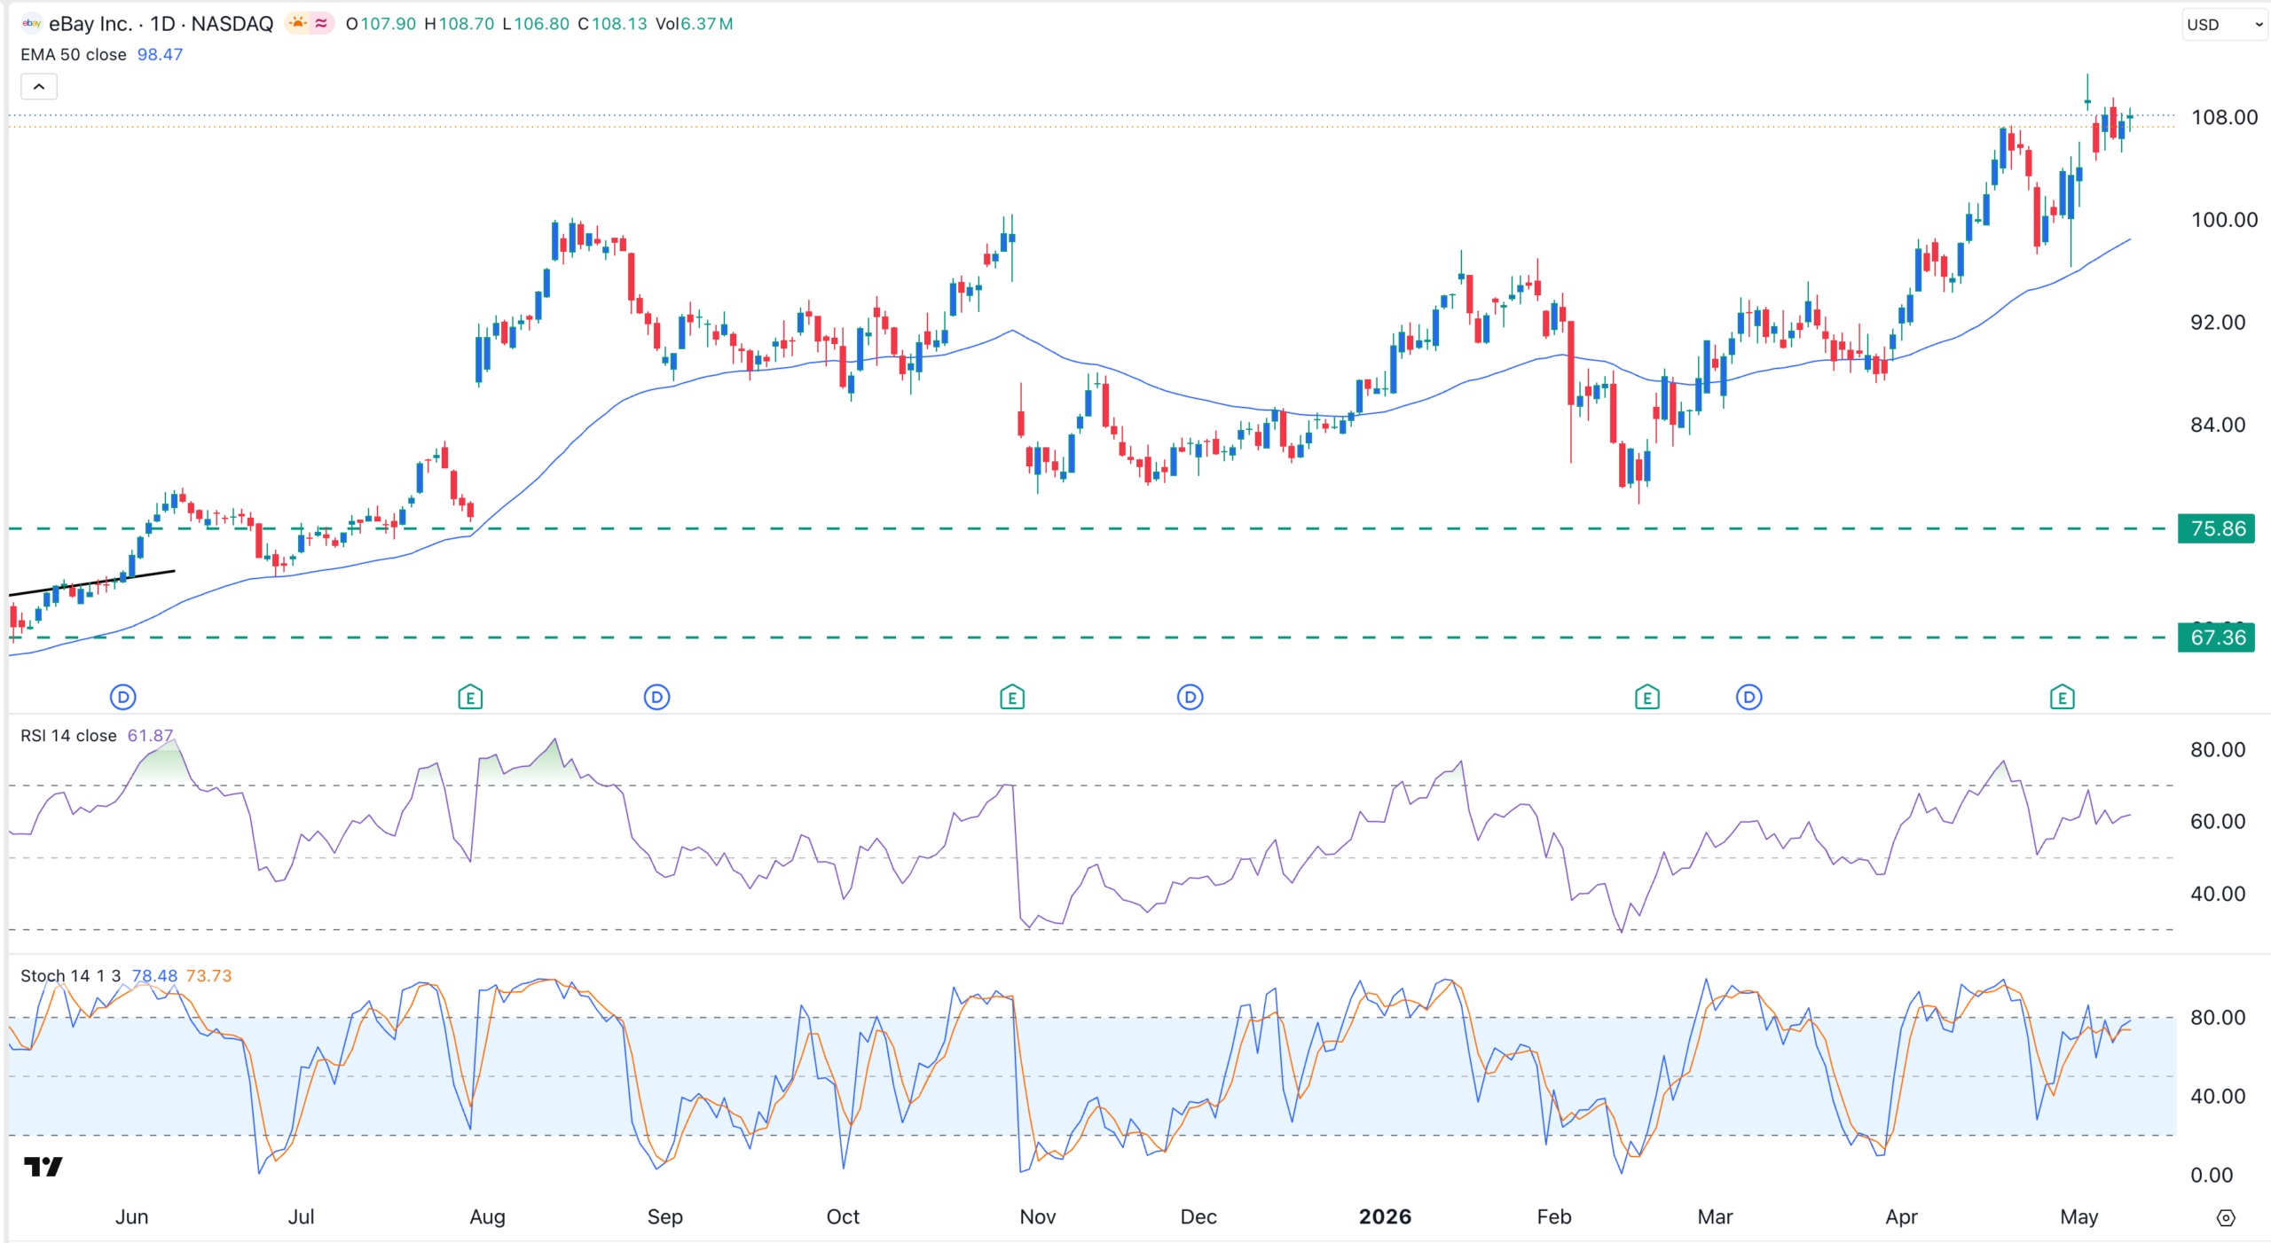Click the pink approximate-data indicator icon
Viewport: 2271px width, 1243px height.
tap(321, 24)
